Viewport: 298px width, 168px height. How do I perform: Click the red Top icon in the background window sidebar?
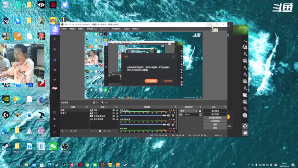[x=55, y=88]
